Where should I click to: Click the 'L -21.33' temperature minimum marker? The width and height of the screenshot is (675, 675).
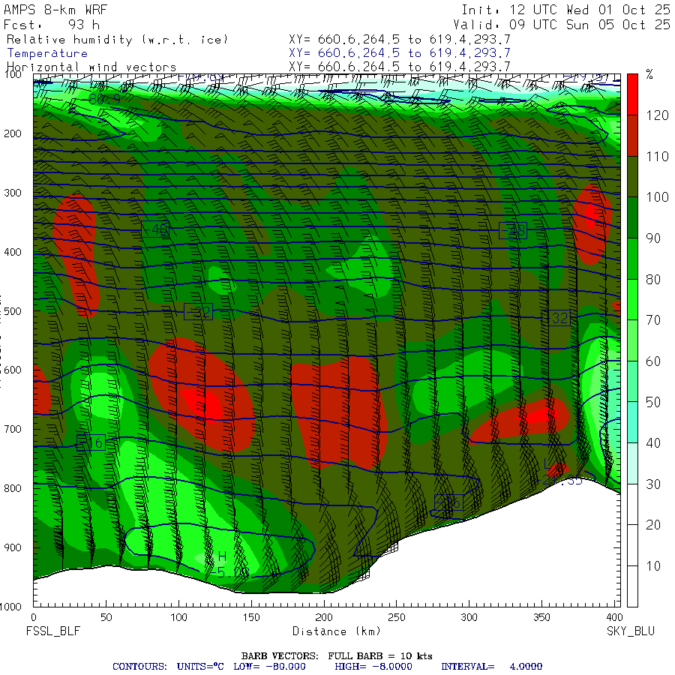[x=561, y=473]
